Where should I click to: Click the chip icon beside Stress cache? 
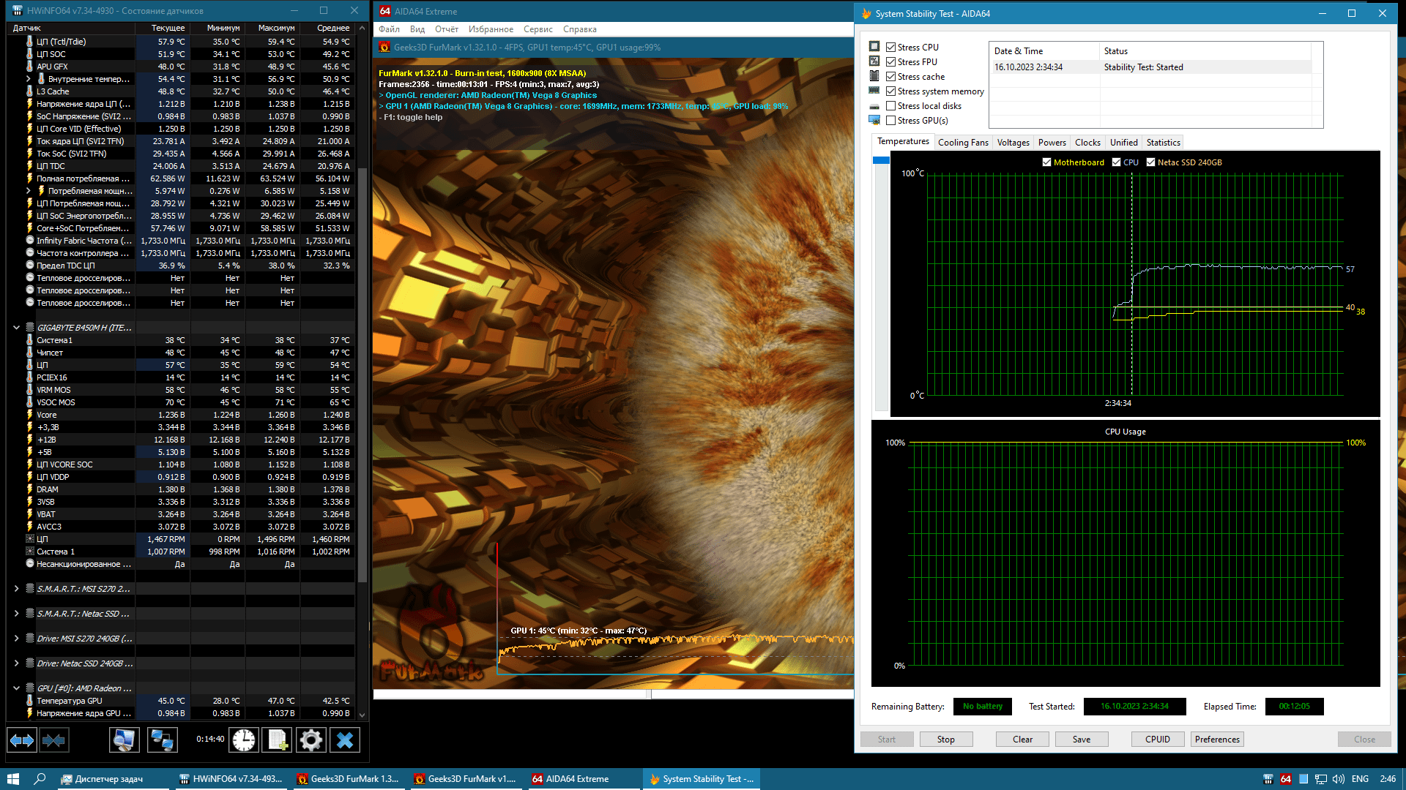pos(874,76)
